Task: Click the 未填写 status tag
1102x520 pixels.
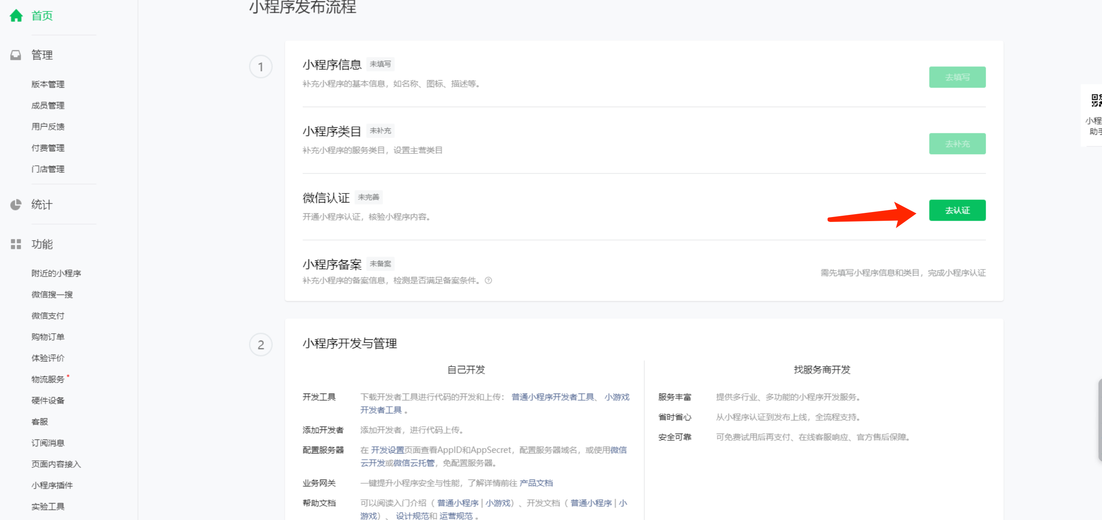Action: (x=380, y=64)
